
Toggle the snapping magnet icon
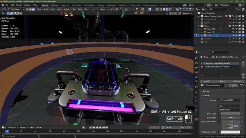click(x=117, y=9)
